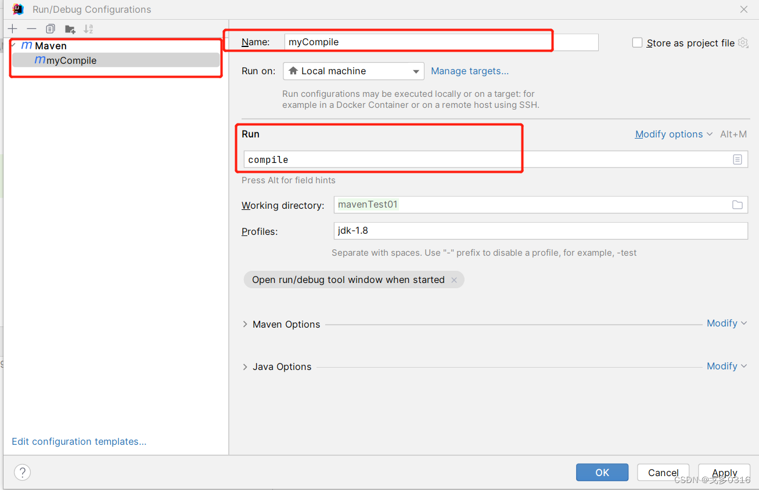This screenshot has height=490, width=759.
Task: Confirm with the OK button
Action: [602, 472]
